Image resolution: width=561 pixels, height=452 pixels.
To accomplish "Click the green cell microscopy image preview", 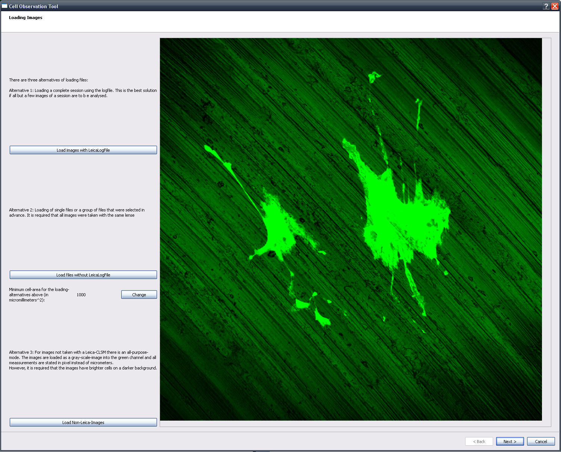I will (x=351, y=229).
